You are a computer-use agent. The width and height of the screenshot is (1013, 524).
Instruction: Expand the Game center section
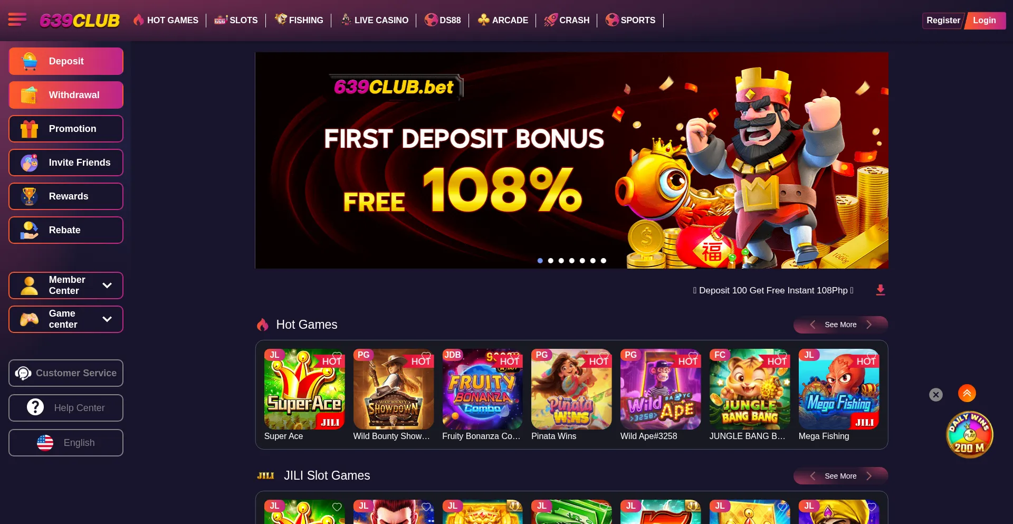[x=66, y=319]
